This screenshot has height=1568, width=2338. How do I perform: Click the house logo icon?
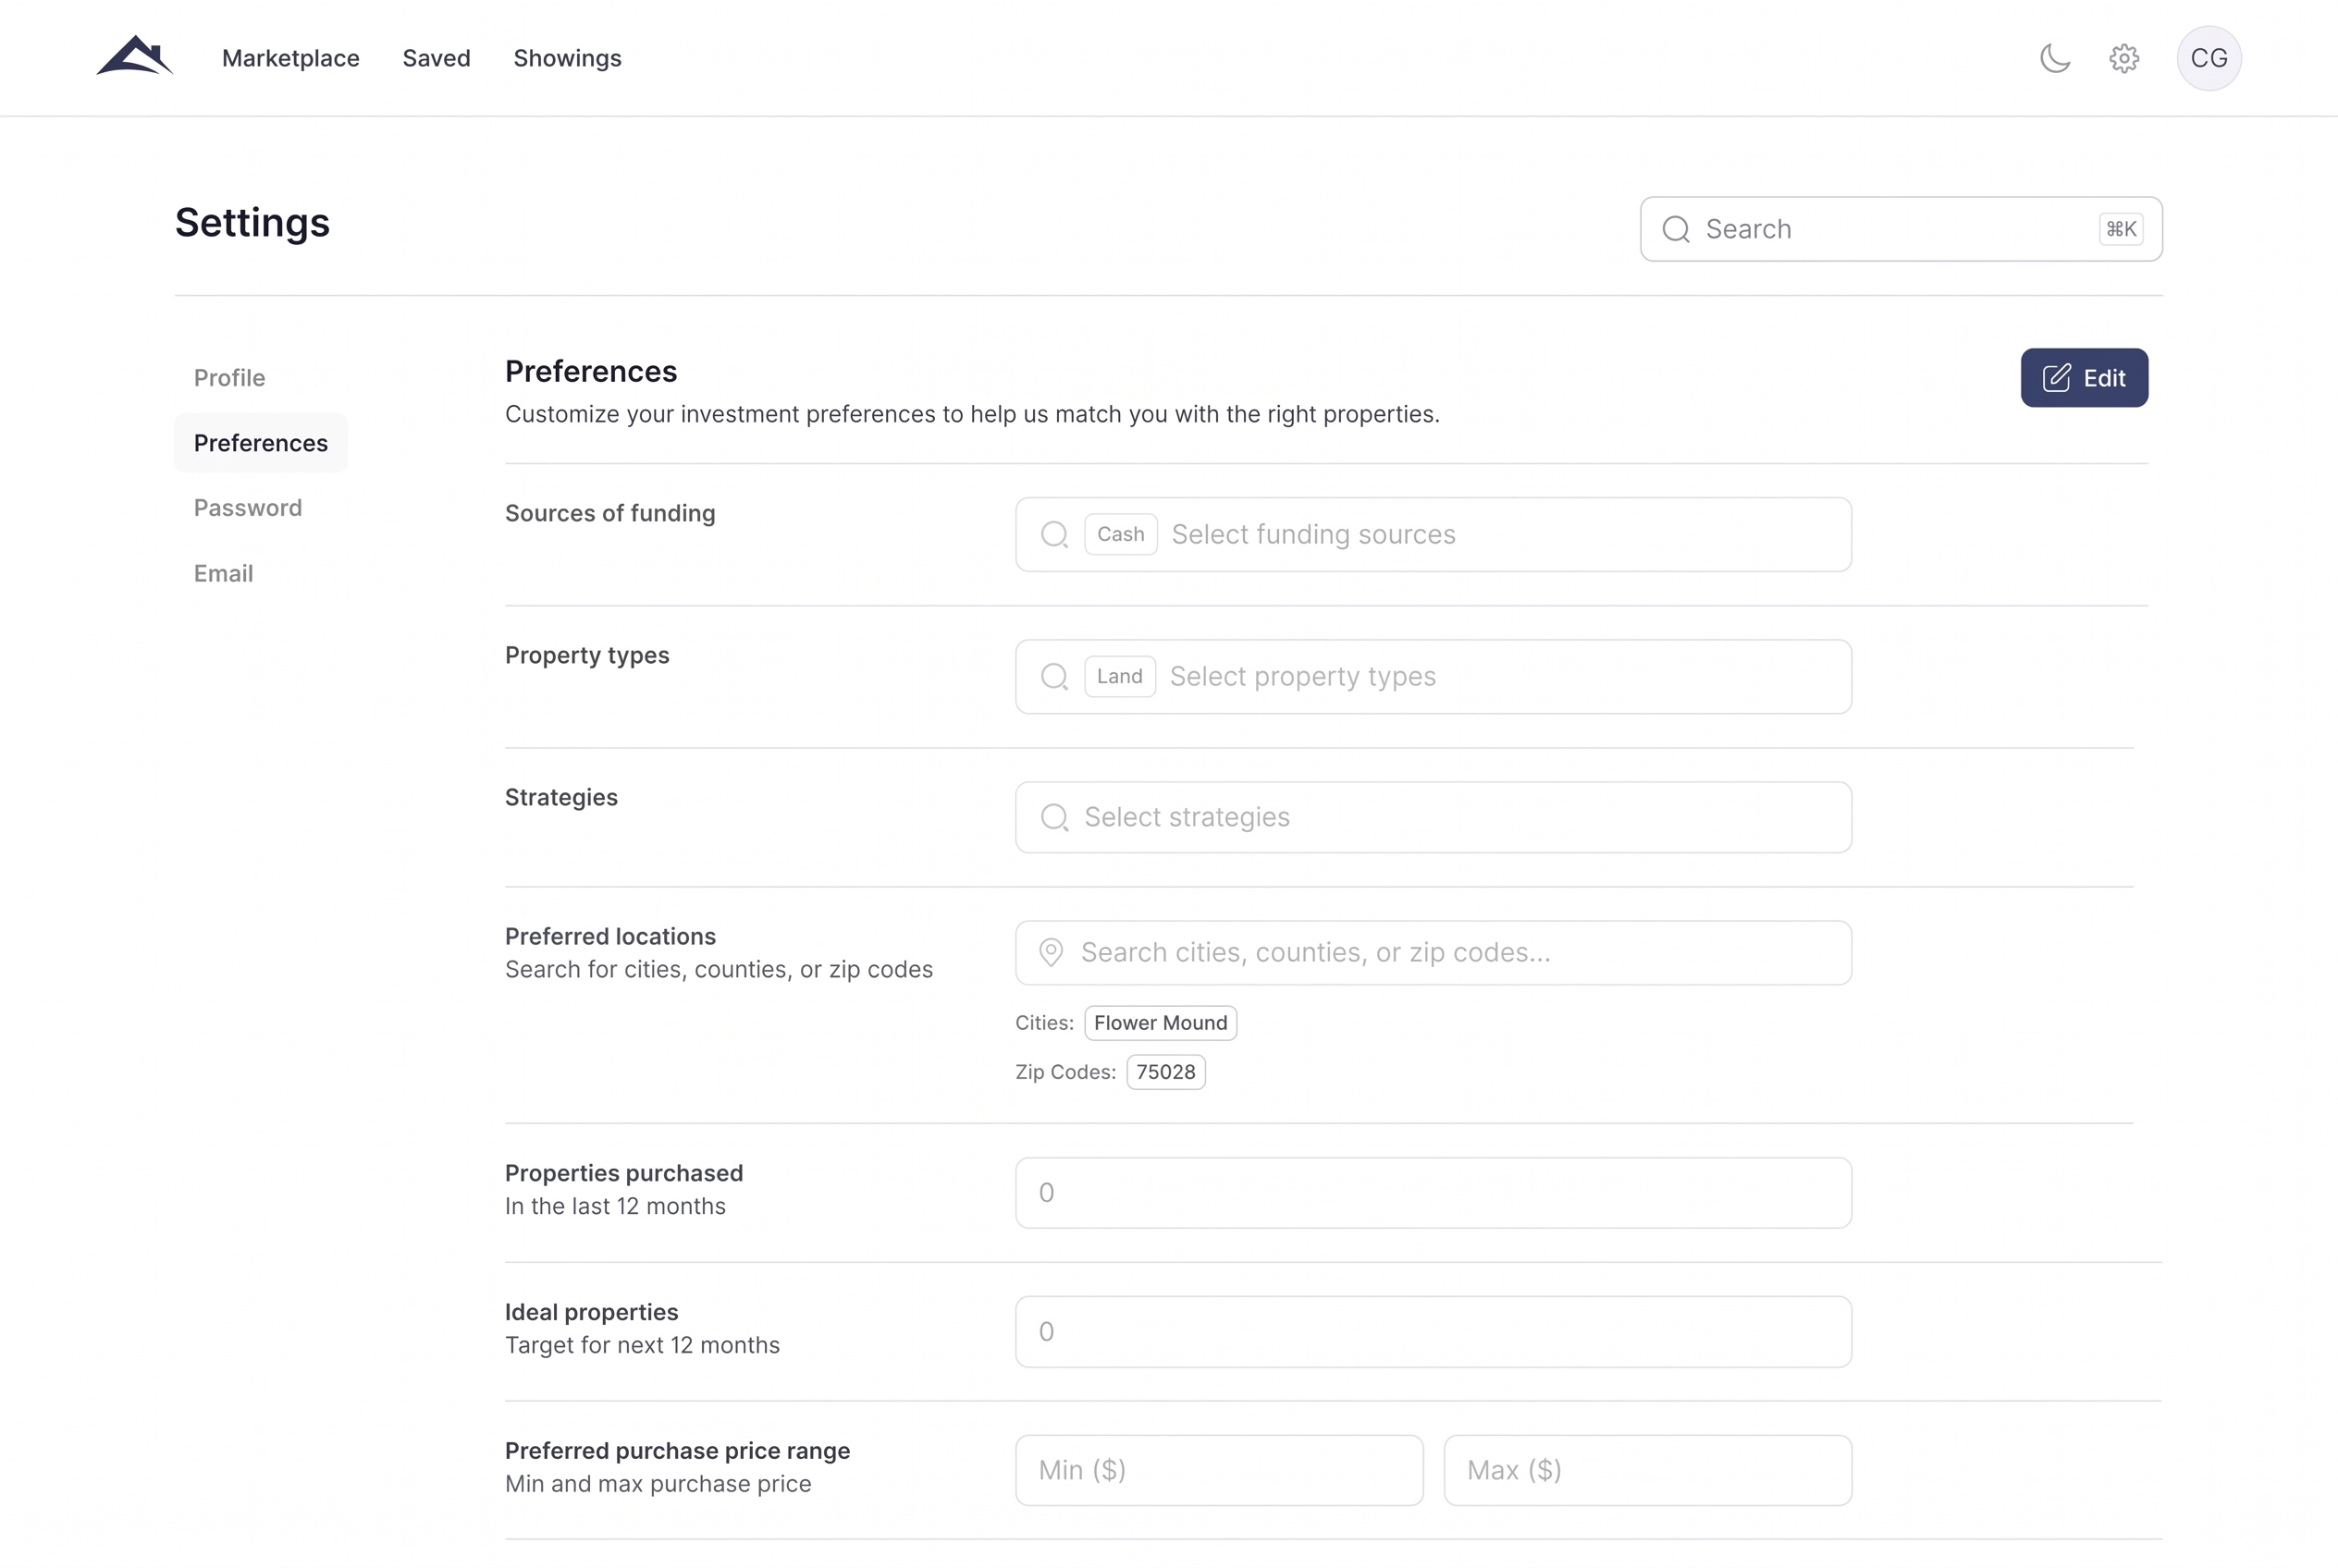pyautogui.click(x=135, y=56)
